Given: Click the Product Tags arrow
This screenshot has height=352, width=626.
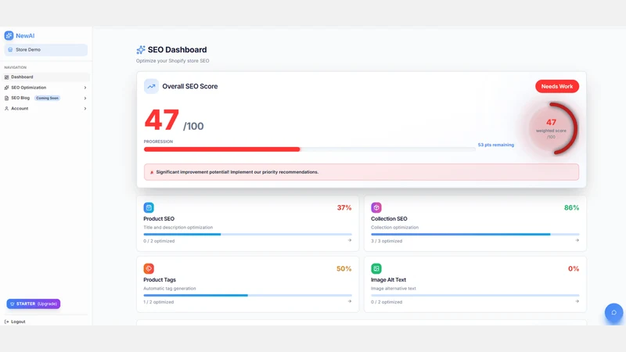Looking at the screenshot, I should tap(350, 301).
